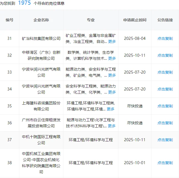Click row number 38
Image resolution: width=179 pixels, height=178 pixels.
[9, 162]
